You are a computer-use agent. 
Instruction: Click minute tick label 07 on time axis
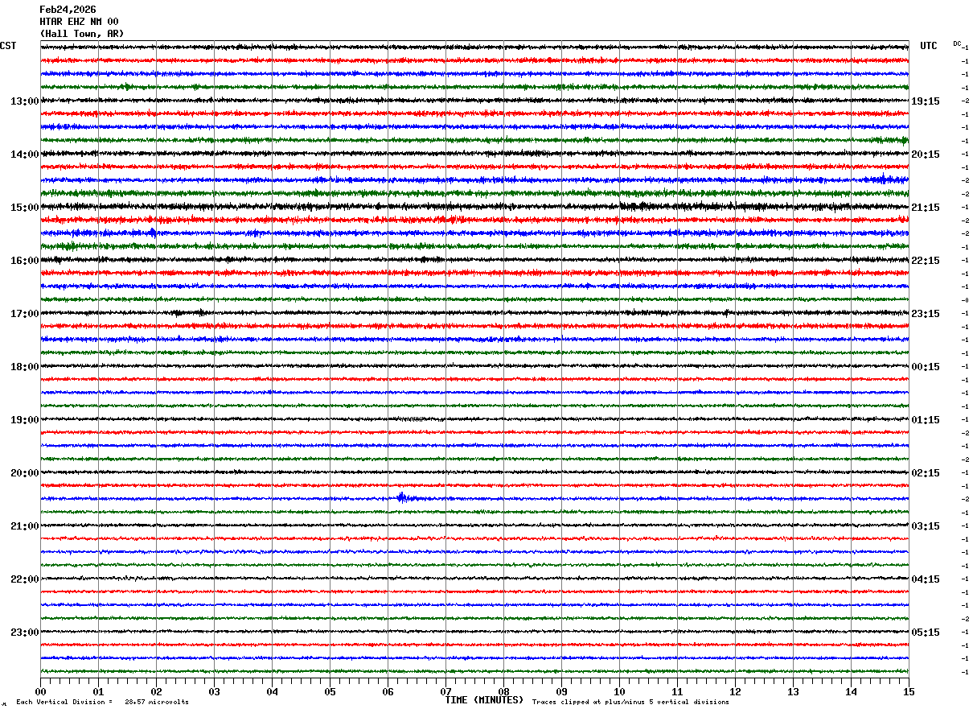(x=445, y=691)
